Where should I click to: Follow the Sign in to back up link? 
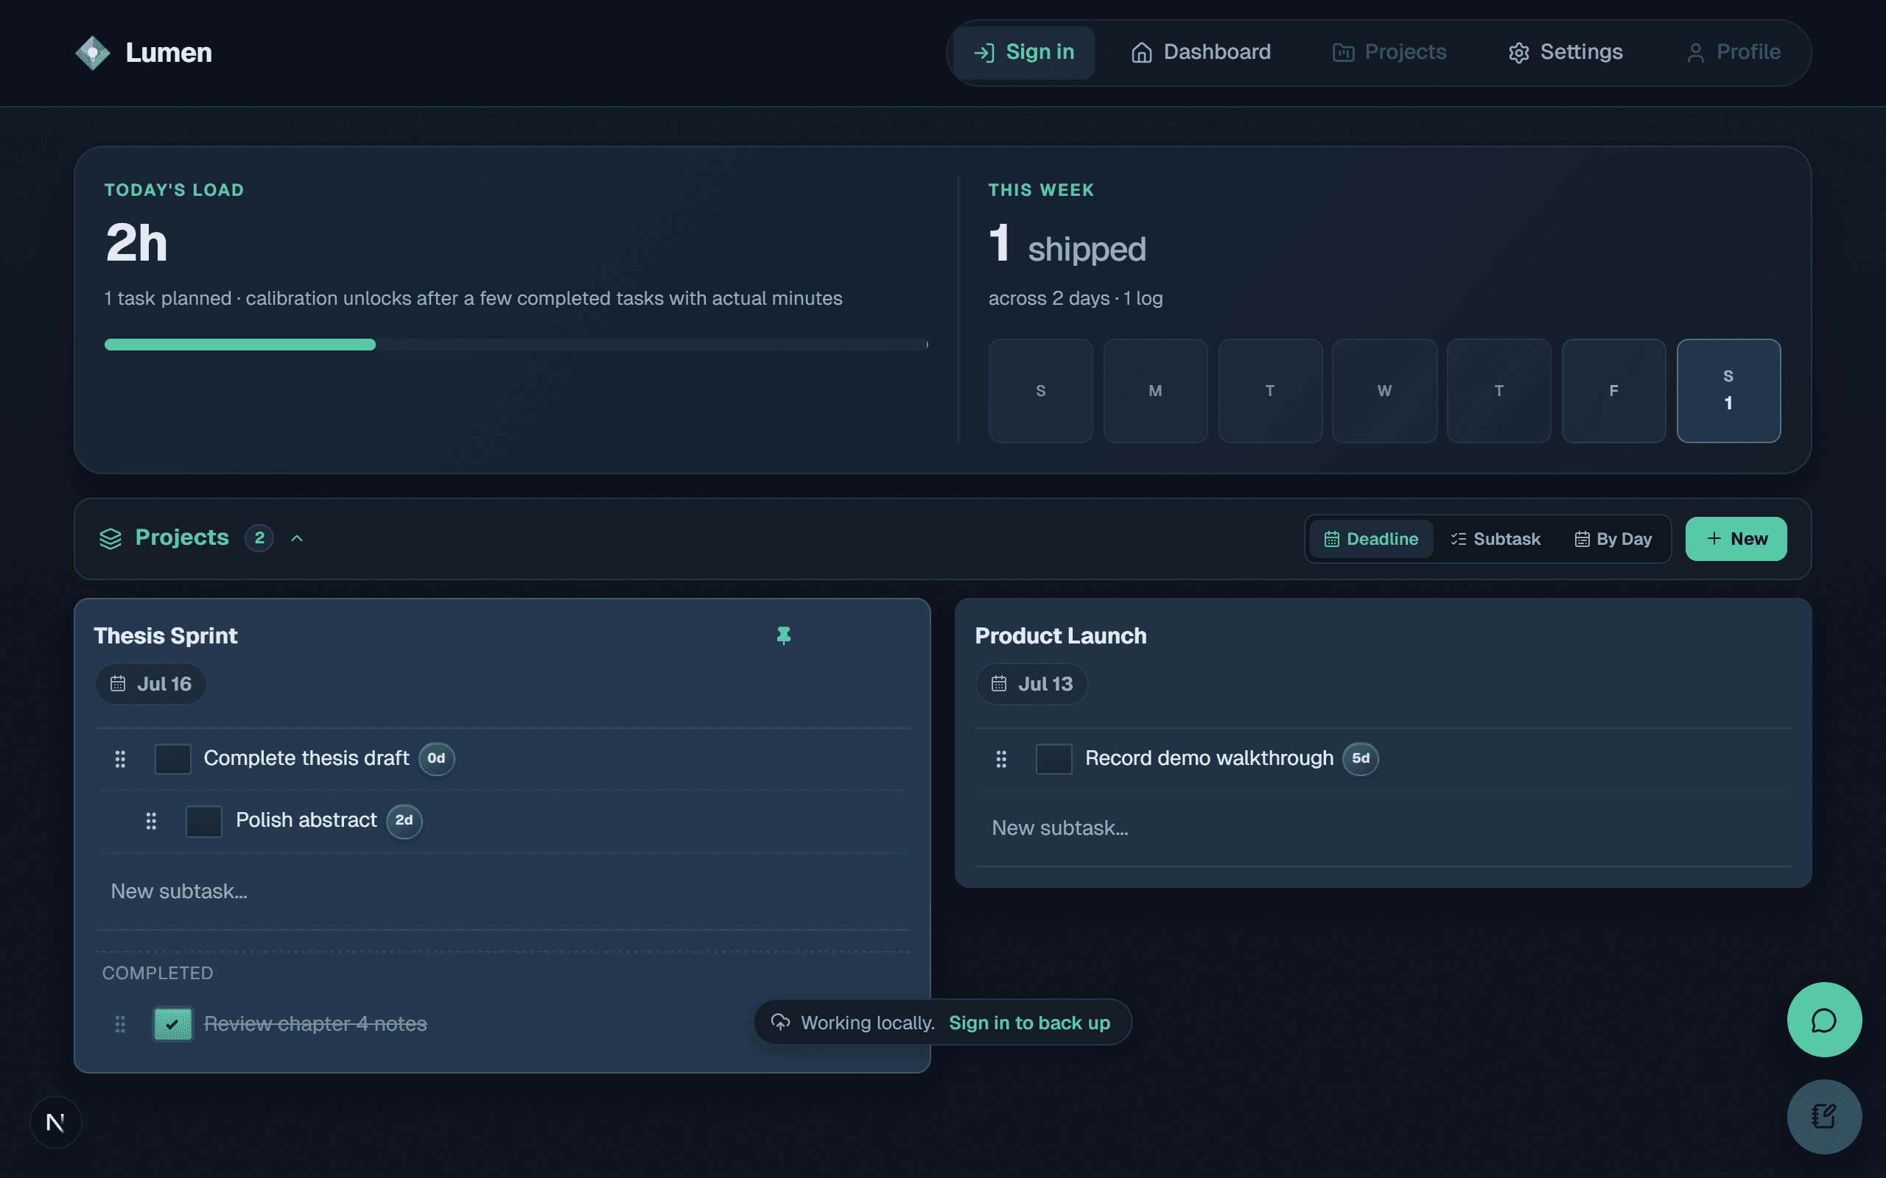coord(1029,1023)
